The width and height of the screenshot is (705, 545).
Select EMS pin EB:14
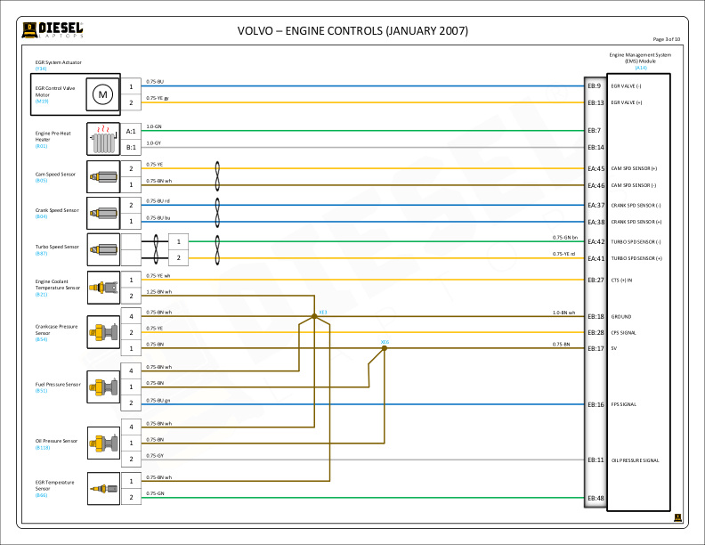596,147
